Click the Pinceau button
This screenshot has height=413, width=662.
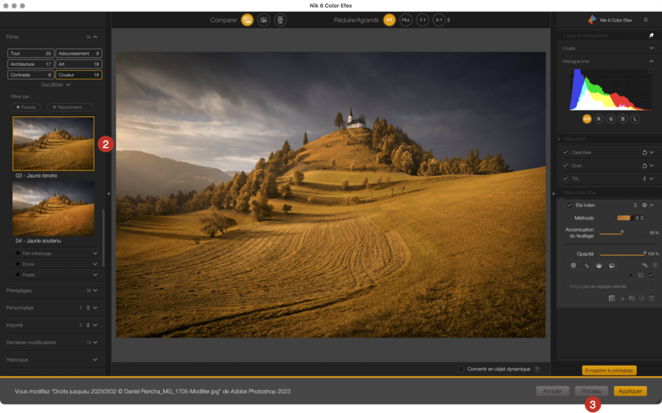[591, 391]
